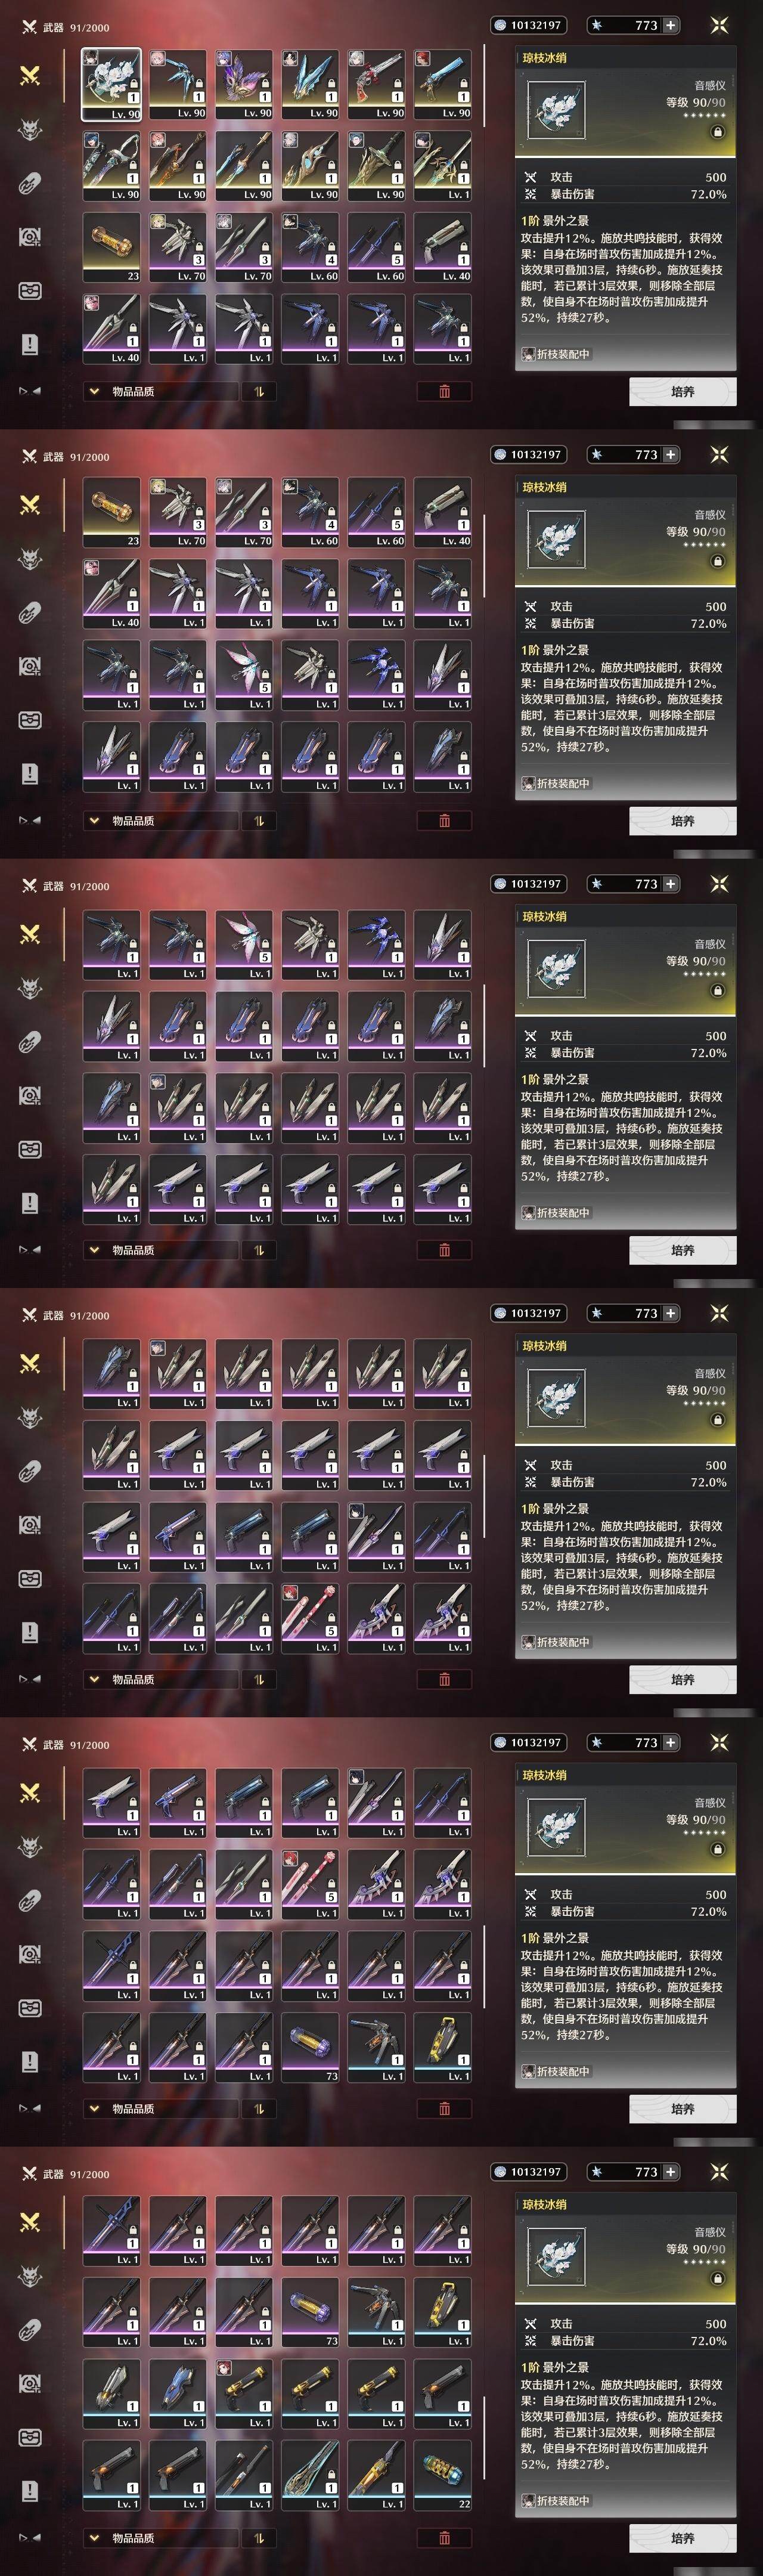
Task: Select the purple feathered mask Lv. 90 weapon
Action: [x=244, y=84]
